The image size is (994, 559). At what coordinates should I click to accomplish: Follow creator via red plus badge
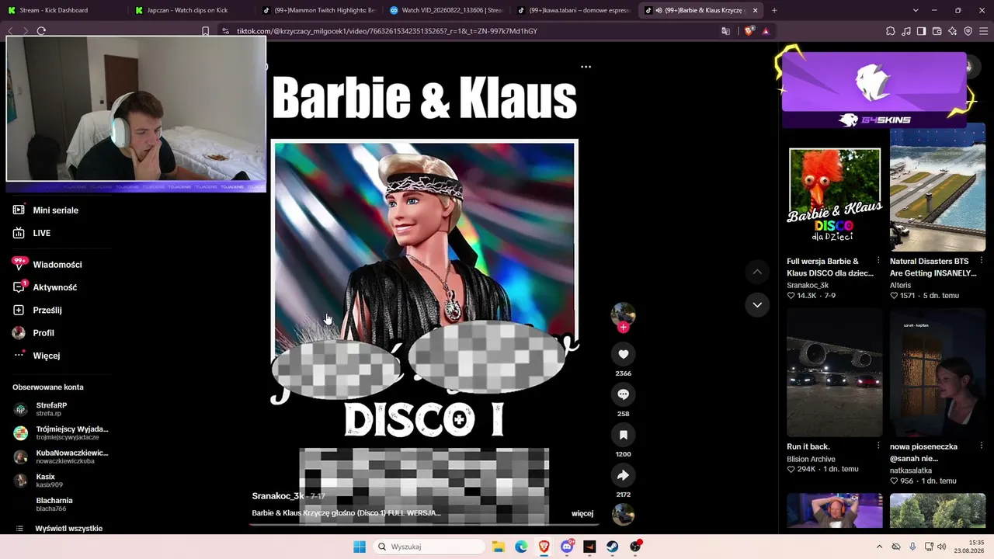[x=623, y=328]
